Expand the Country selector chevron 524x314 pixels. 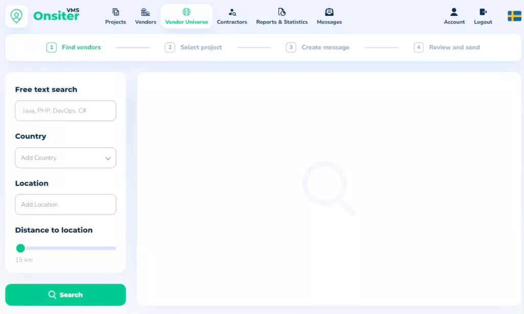coord(108,158)
